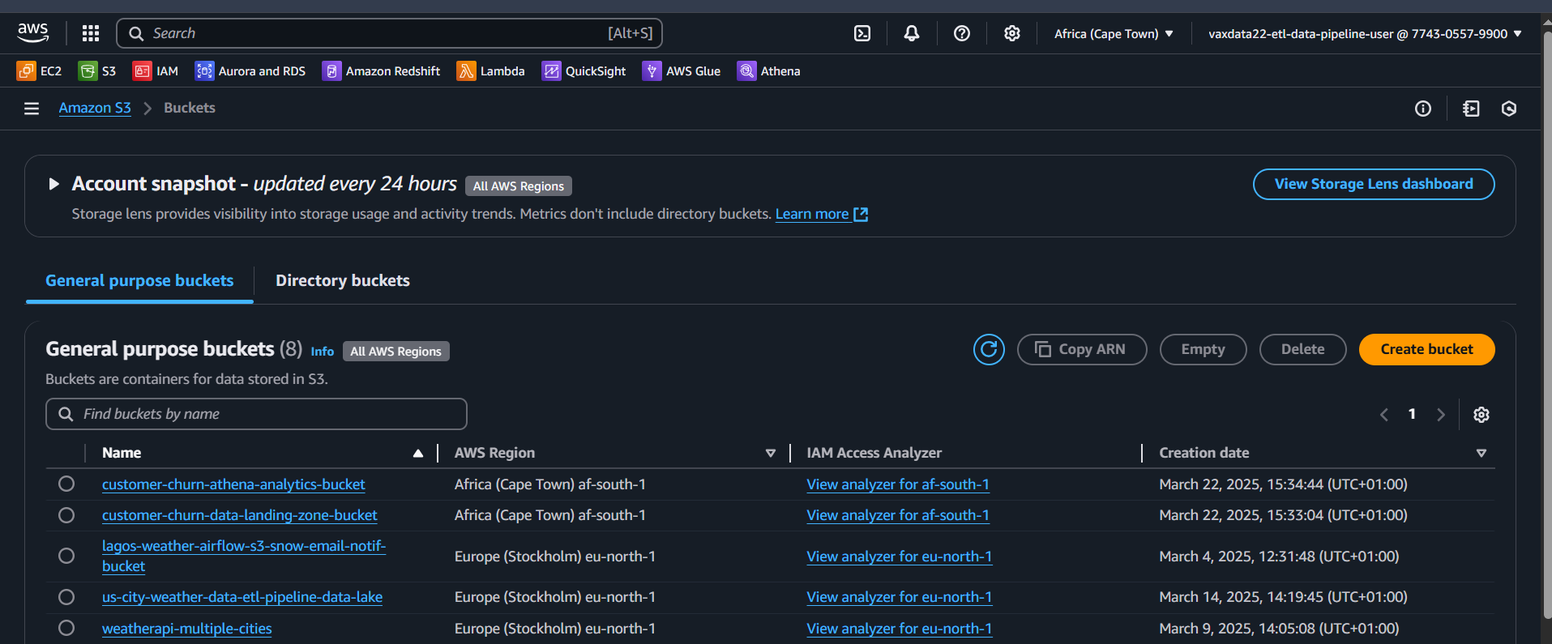
Task: Select customer-churn-athena-analytics-bucket radio button
Action: point(66,484)
